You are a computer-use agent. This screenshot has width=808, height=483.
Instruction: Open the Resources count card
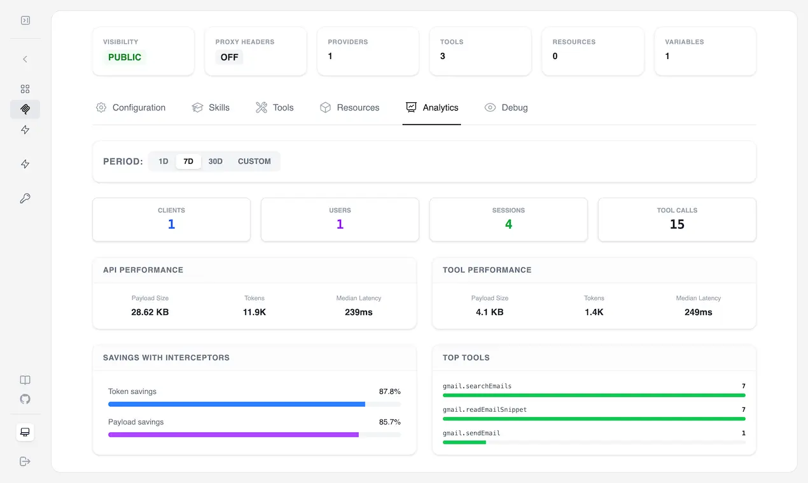pos(593,51)
